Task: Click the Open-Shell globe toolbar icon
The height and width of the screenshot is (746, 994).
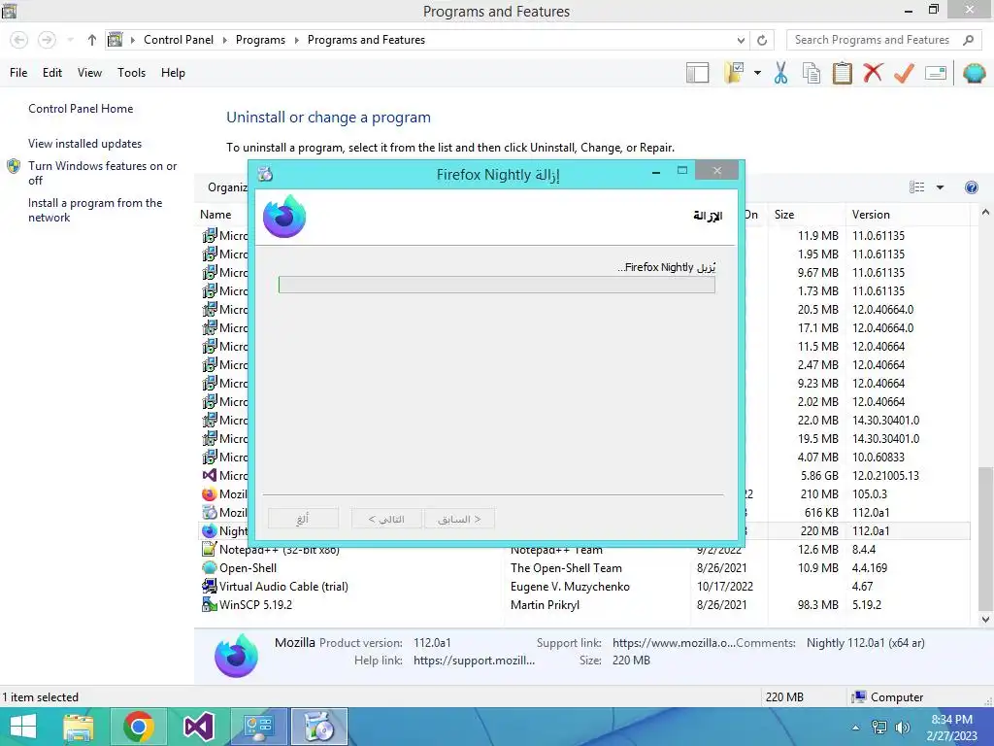Action: (x=974, y=73)
